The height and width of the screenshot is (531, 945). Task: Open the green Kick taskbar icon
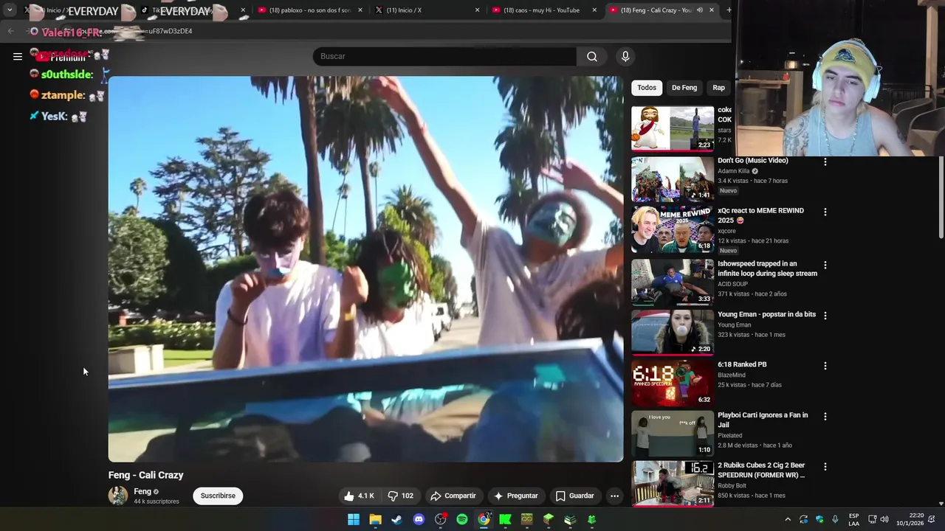505,519
